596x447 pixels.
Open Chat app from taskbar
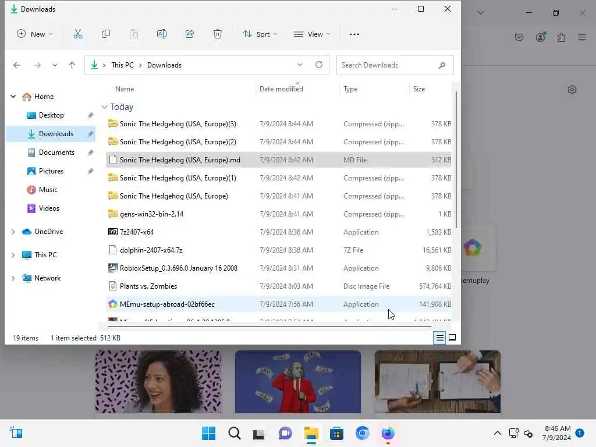click(285, 433)
